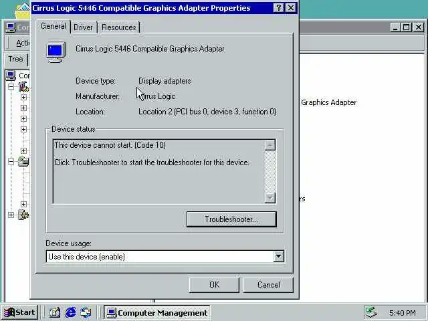This screenshot has width=428, height=321.
Task: Open the Outlook Express quick launch icon
Action: click(86, 312)
